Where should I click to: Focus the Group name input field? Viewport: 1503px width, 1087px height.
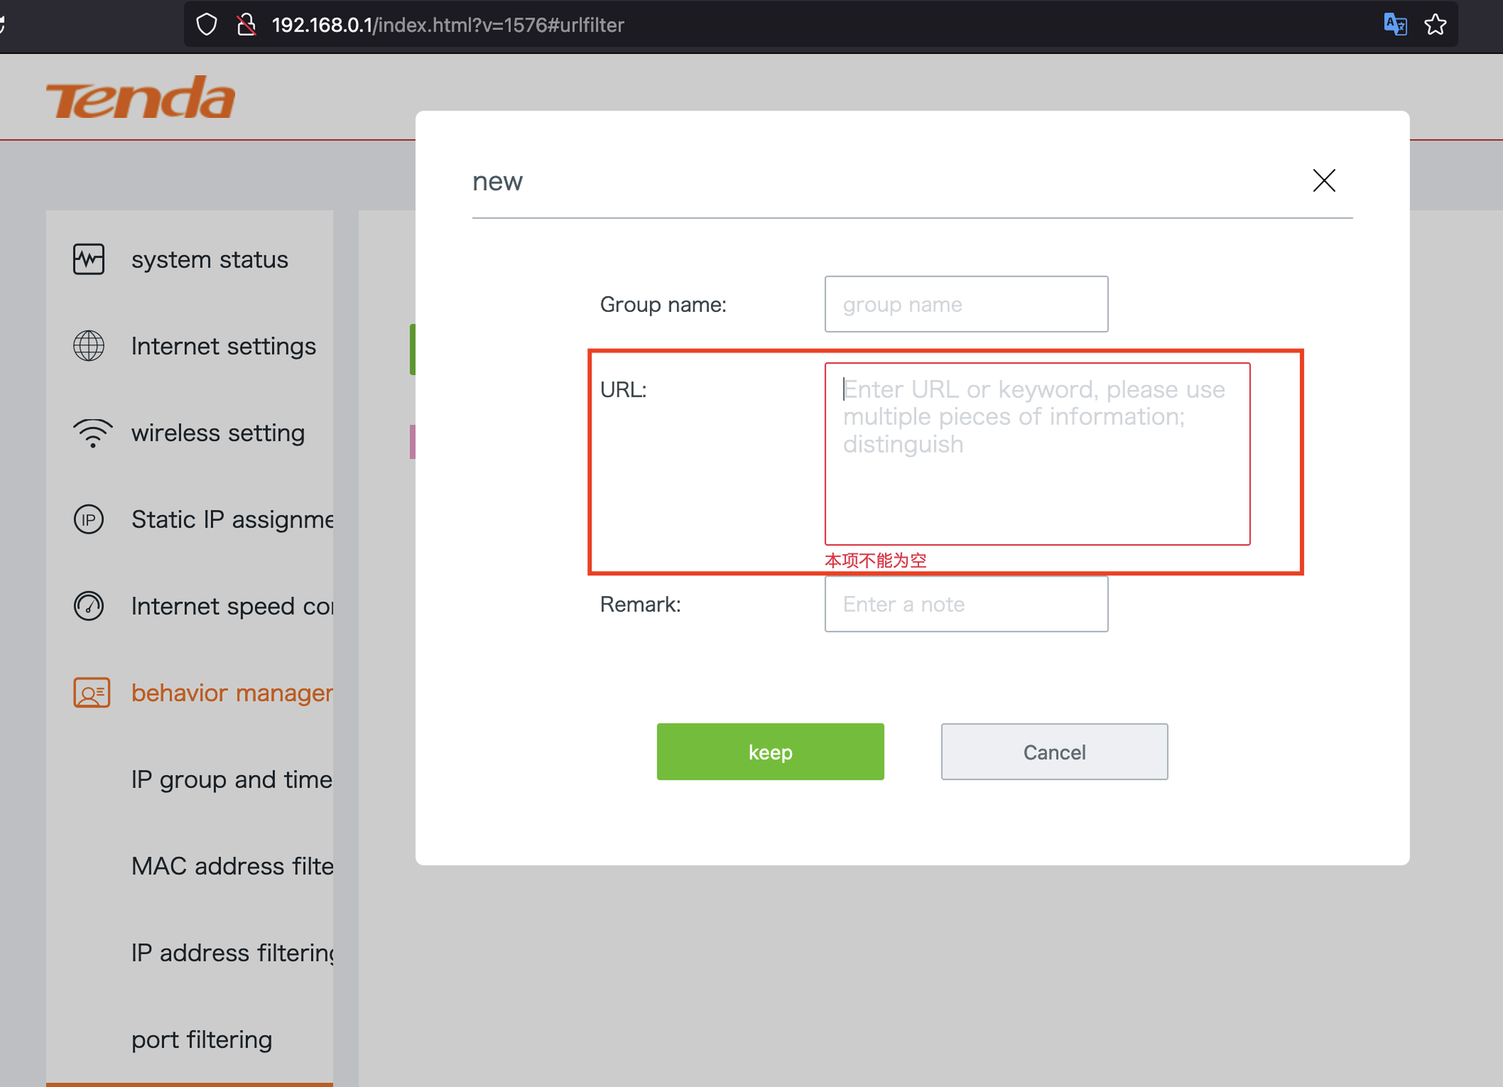(x=966, y=304)
